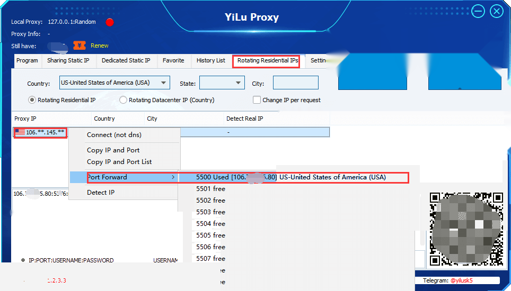Viewport: 511px width, 291px height.
Task: Select port 5503 free
Action: point(210,212)
